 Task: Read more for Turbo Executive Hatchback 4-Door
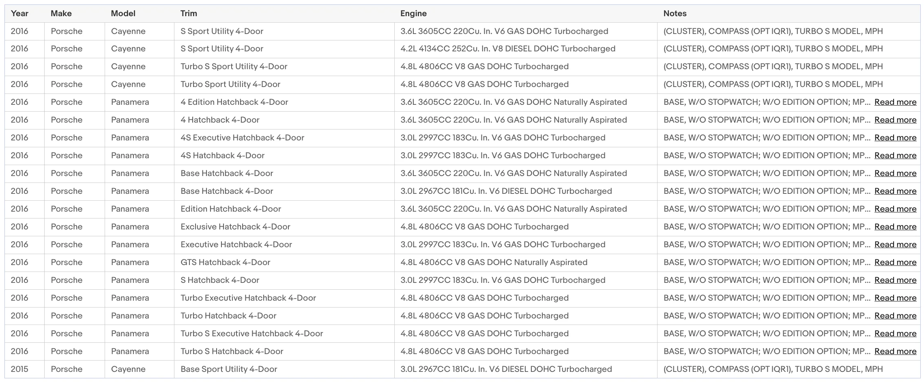[x=895, y=298]
